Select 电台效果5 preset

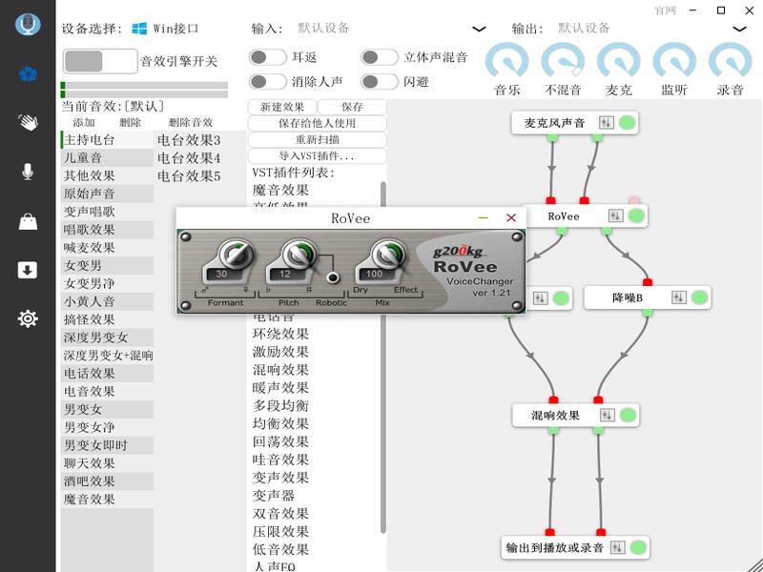point(189,176)
